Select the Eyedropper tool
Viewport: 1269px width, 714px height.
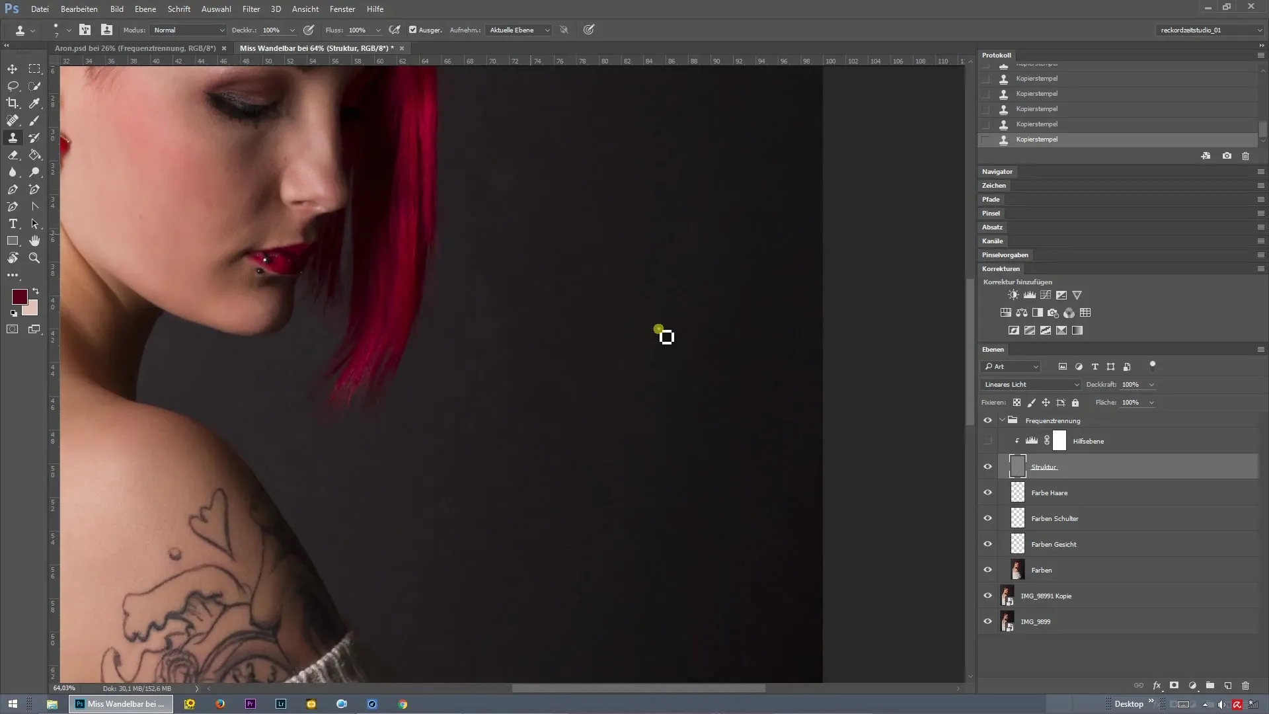(x=34, y=103)
